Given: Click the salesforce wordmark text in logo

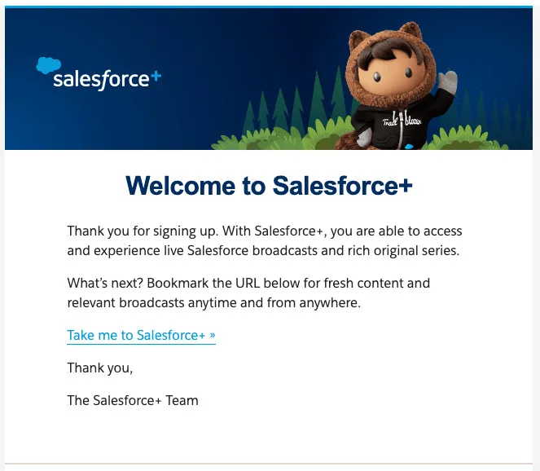Looking at the screenshot, I should 101,80.
